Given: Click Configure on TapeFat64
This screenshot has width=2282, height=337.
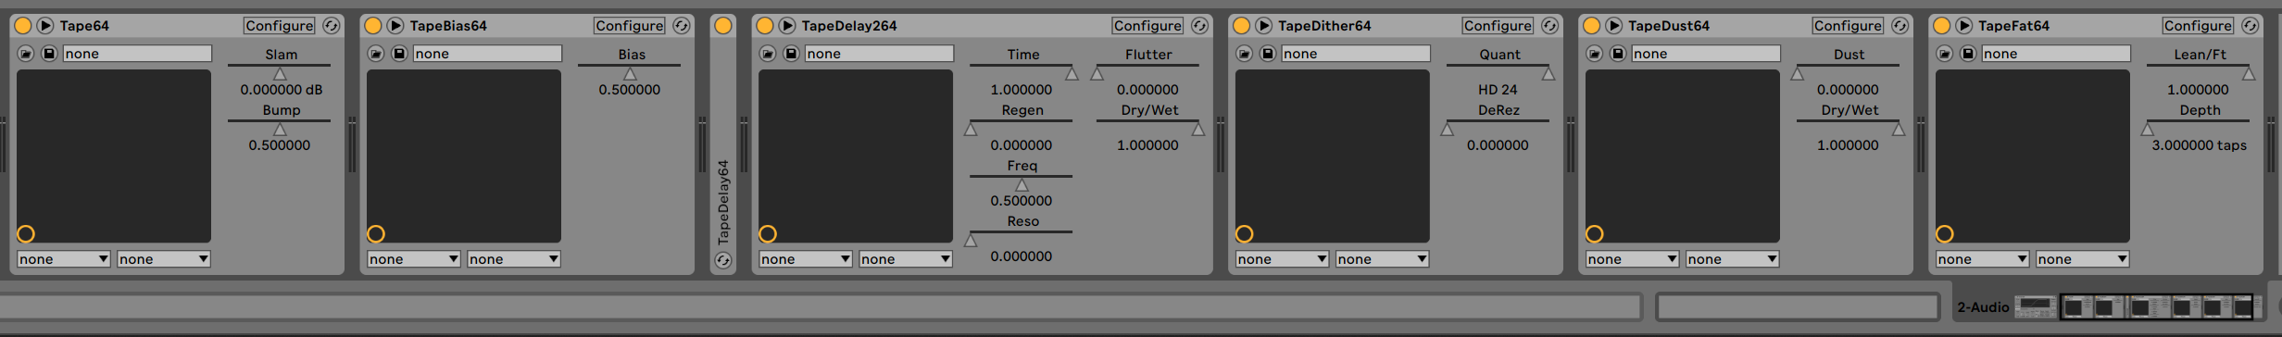Looking at the screenshot, I should (x=2198, y=26).
